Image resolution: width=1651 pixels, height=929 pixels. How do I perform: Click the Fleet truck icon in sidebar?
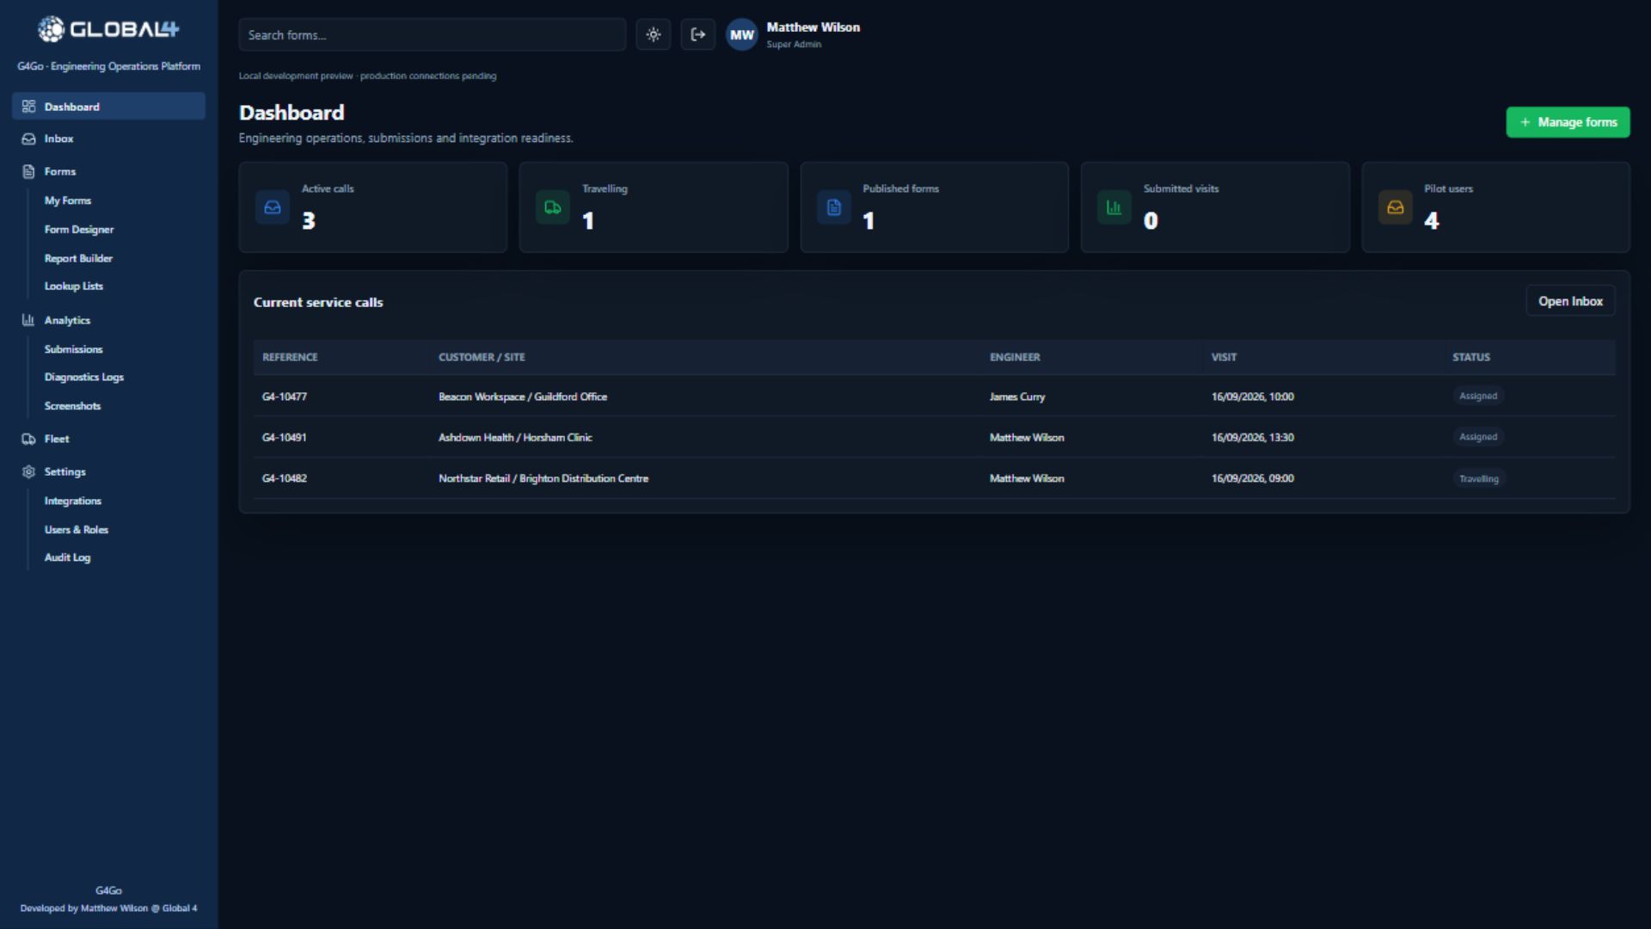point(28,439)
